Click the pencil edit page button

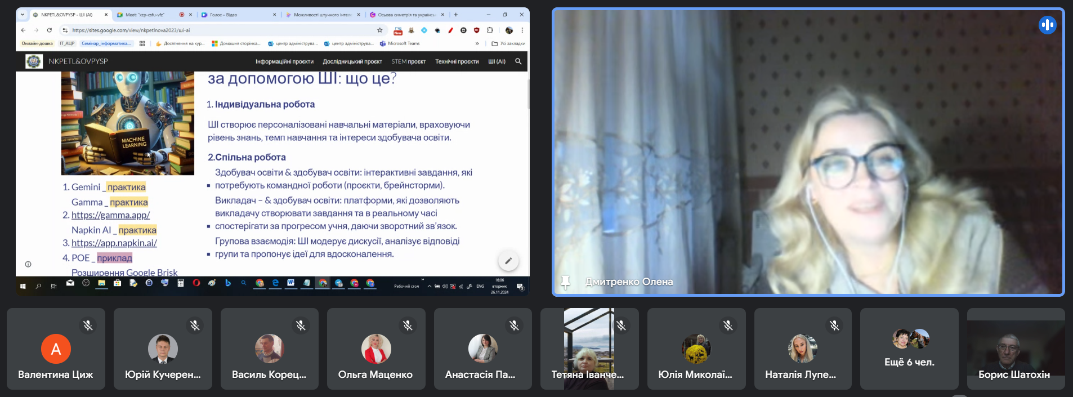[x=508, y=261]
